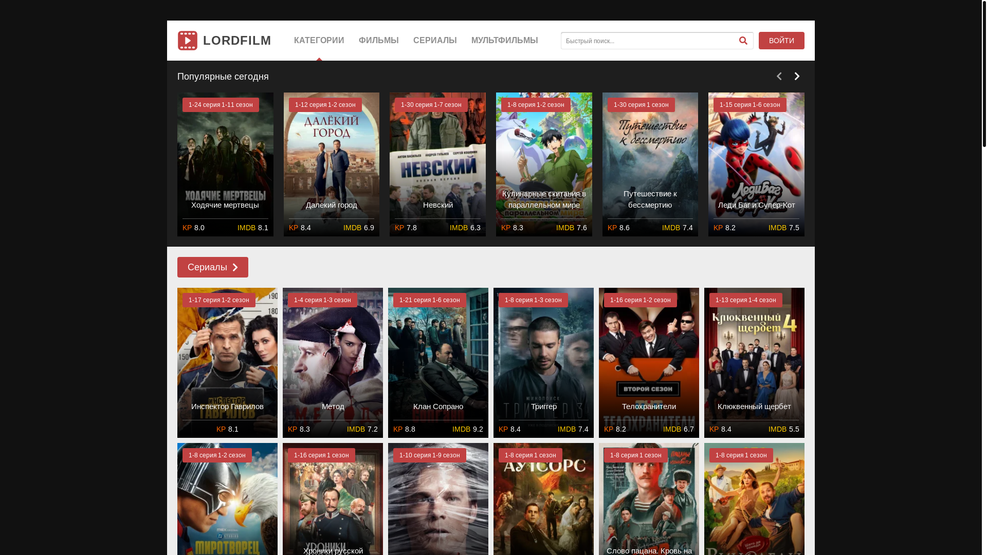Open the Телохранители series card
Viewport: 987px width, 555px height.
coord(649,362)
